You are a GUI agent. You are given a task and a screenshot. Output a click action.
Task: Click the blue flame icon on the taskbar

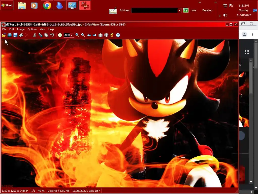coord(59,6)
